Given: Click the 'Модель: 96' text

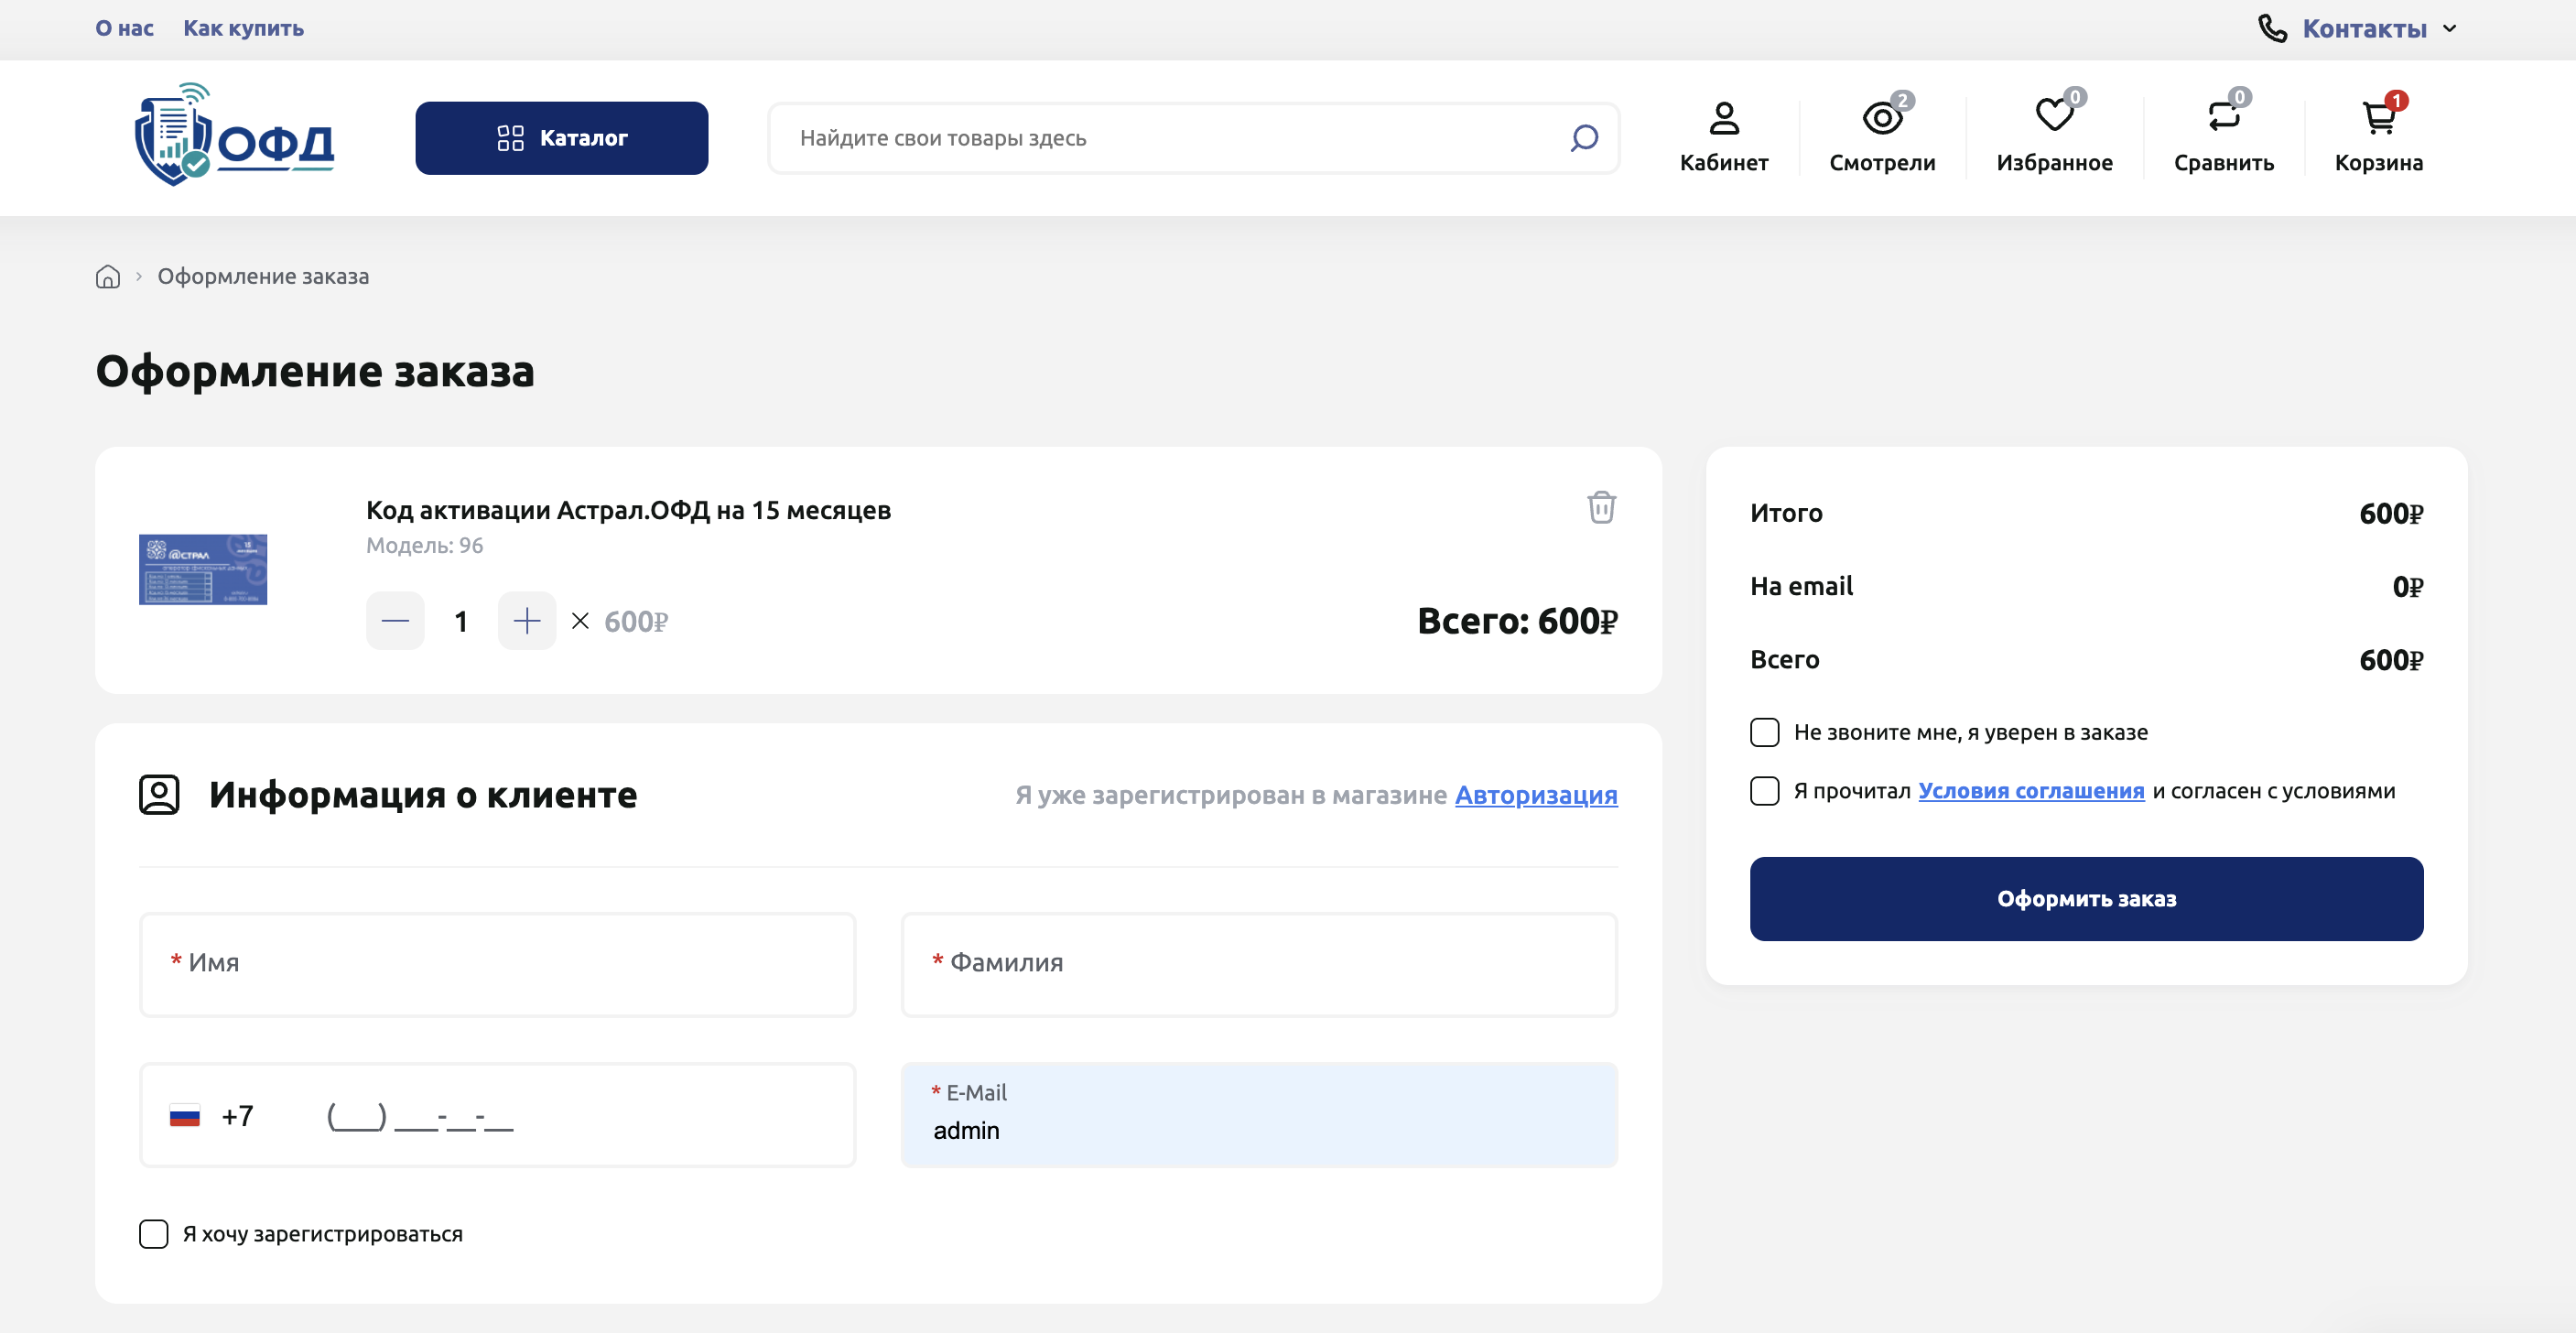Looking at the screenshot, I should click(x=424, y=546).
